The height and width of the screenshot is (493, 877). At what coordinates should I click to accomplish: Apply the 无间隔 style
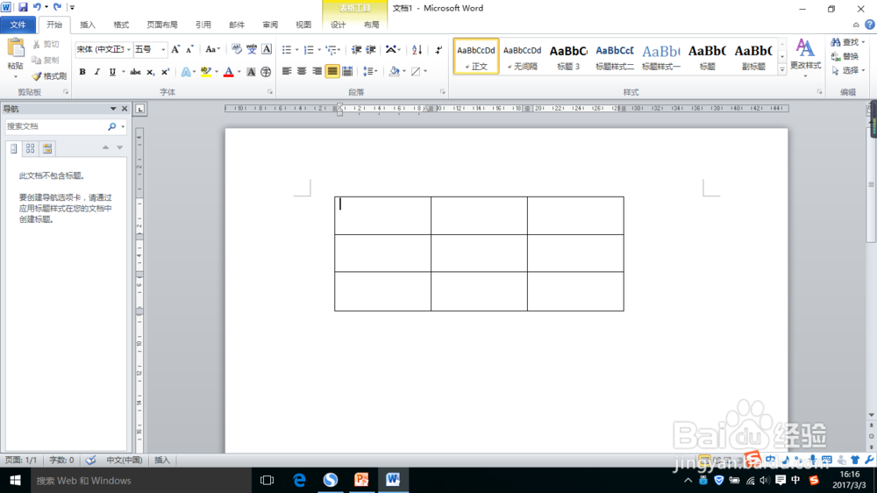point(522,56)
